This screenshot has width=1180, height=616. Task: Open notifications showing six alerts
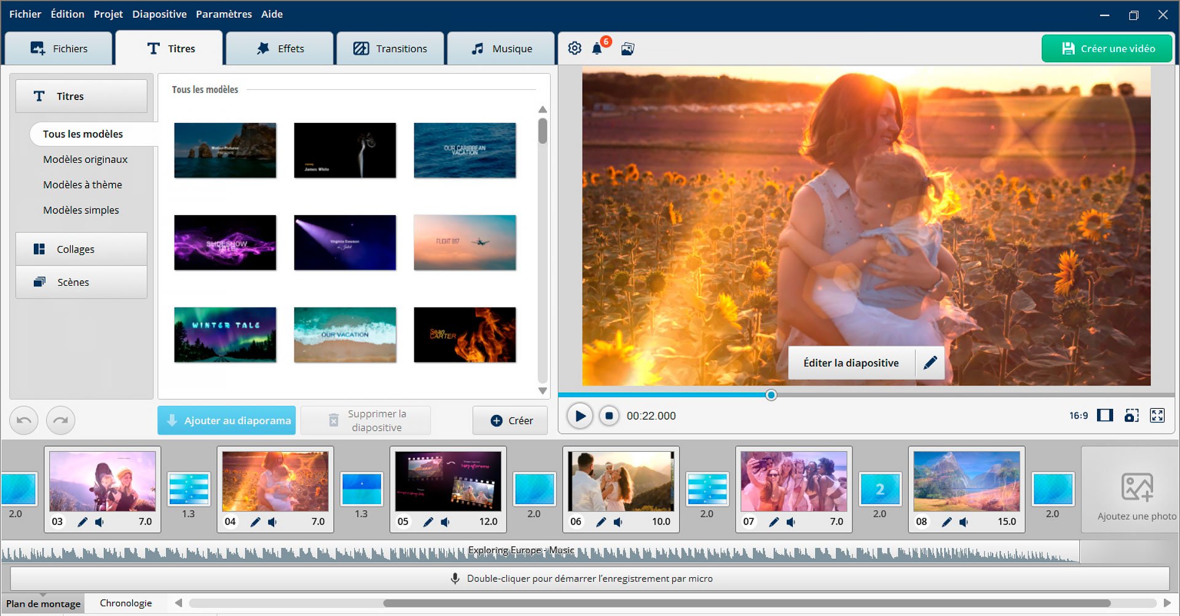pos(597,48)
